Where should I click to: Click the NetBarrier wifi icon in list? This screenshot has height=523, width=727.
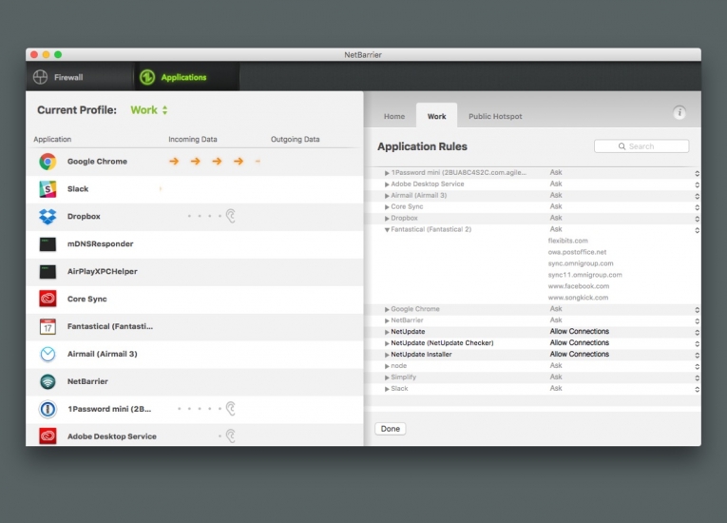[48, 381]
